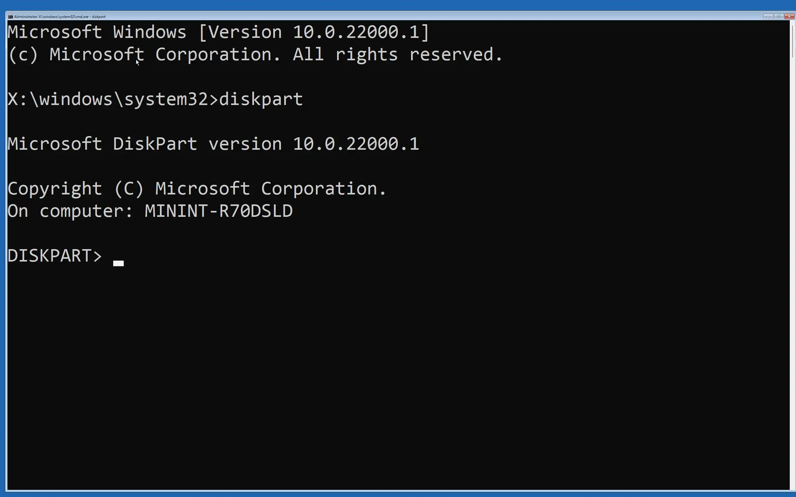Screen dimensions: 796x497
Task: Click the "On computer:" label text
Action: (70, 211)
